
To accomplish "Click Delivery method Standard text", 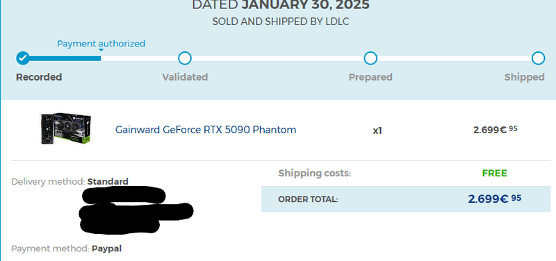I will point(70,182).
